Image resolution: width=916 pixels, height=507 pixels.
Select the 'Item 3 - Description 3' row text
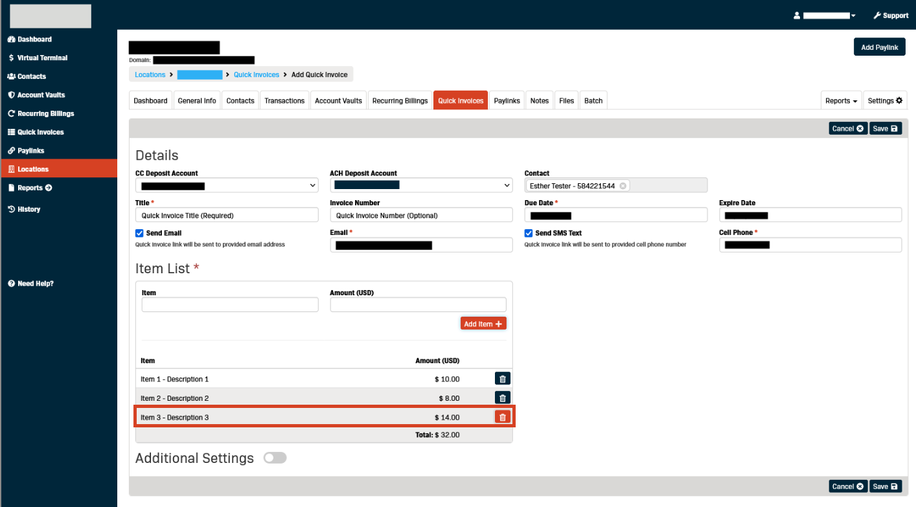(x=174, y=418)
